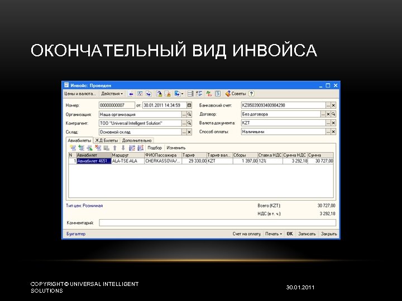
Task: Open selection ellipsis for Склад field
Action: coord(184,132)
